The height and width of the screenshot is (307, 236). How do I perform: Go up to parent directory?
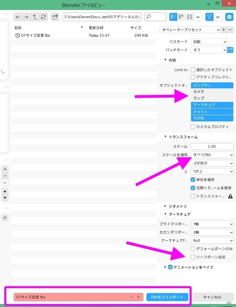tap(35, 17)
